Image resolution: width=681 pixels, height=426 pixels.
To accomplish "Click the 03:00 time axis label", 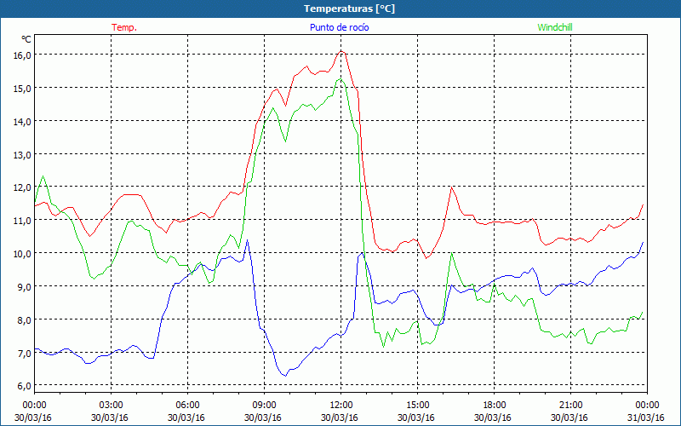I will click(112, 406).
